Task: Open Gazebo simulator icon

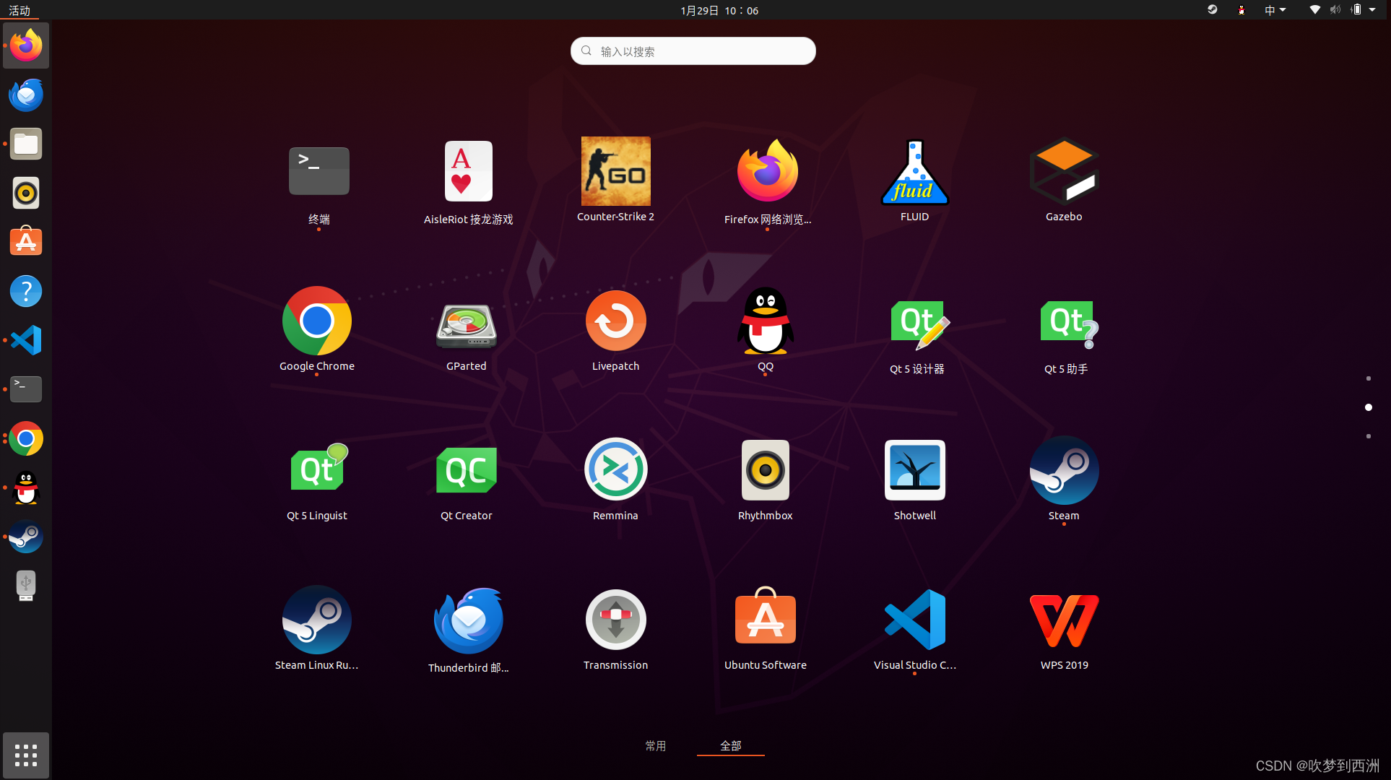Action: click(x=1064, y=172)
